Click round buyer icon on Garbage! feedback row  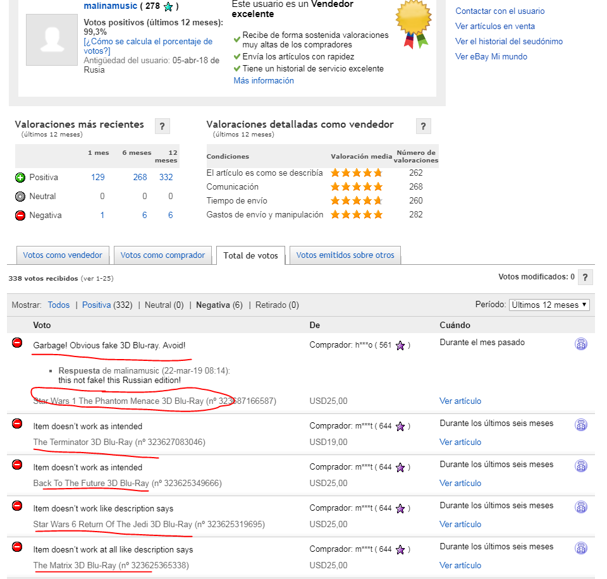click(581, 344)
